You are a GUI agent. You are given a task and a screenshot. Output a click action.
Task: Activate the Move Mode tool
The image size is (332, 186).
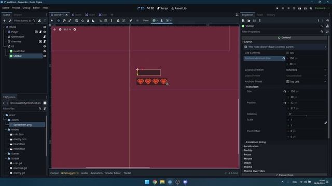point(59,21)
